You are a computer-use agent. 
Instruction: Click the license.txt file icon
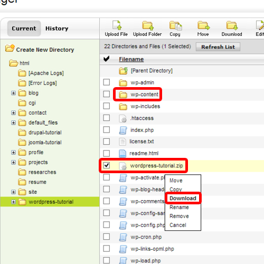[122, 142]
